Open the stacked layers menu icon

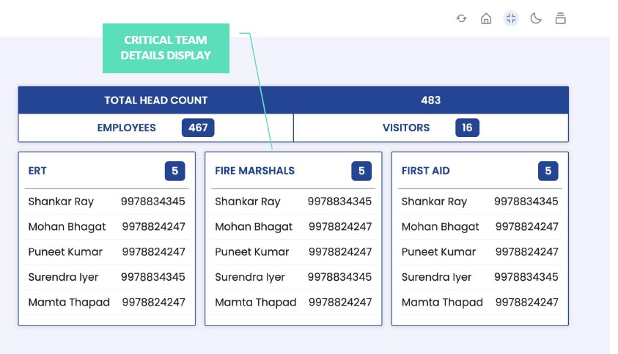(x=561, y=19)
